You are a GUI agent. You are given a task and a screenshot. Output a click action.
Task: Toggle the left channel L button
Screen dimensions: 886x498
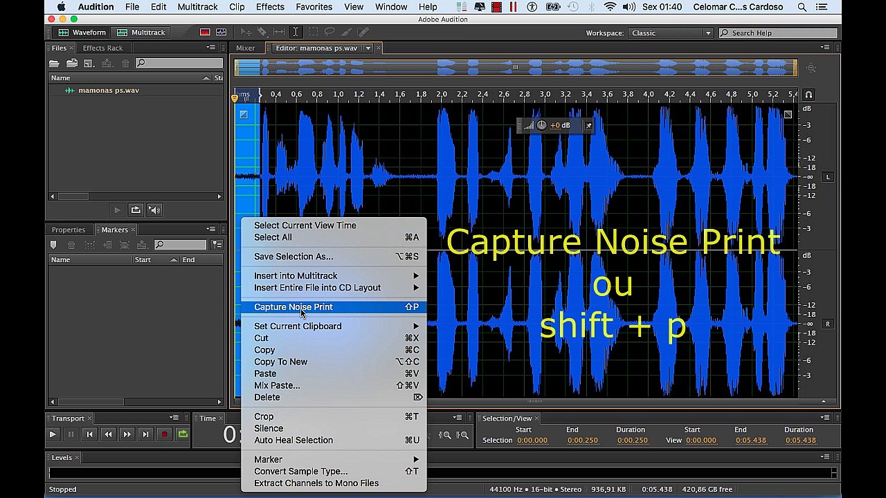tap(827, 178)
